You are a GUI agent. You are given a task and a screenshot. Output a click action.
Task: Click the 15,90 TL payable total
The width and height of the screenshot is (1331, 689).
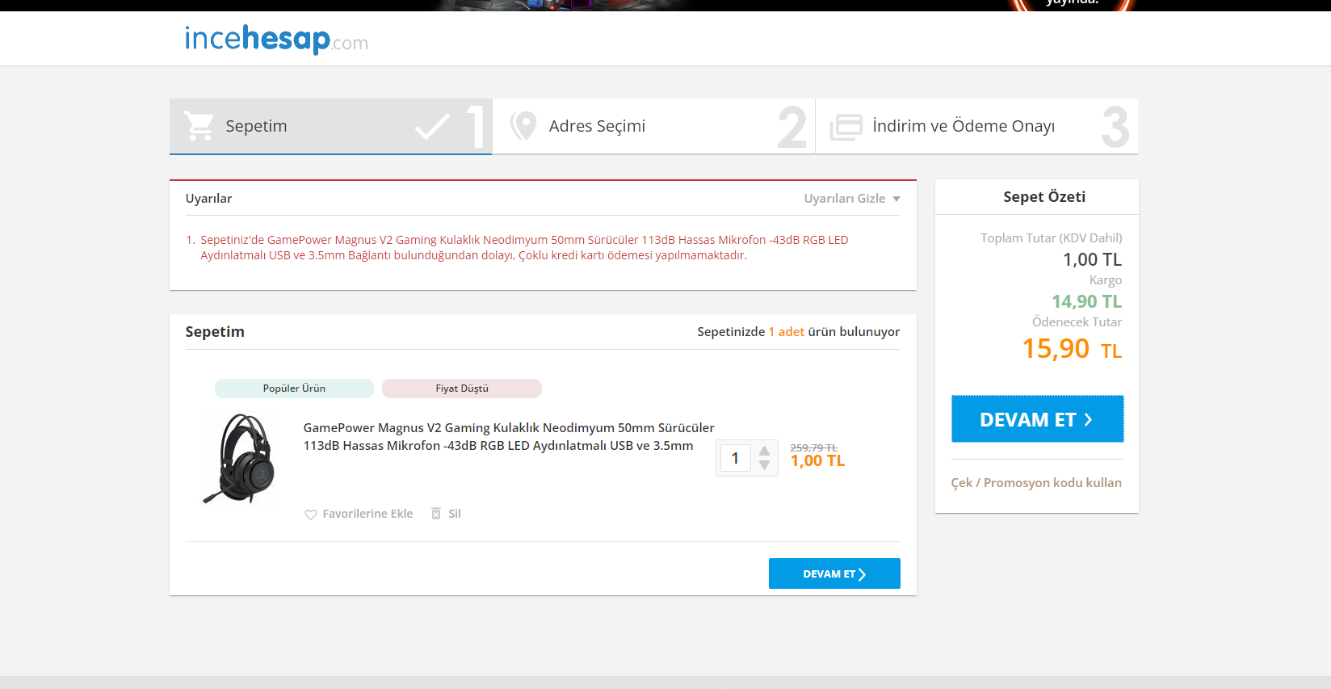click(x=1072, y=349)
